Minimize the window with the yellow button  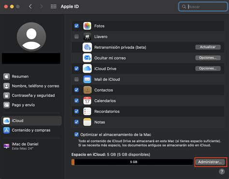point(12,7)
